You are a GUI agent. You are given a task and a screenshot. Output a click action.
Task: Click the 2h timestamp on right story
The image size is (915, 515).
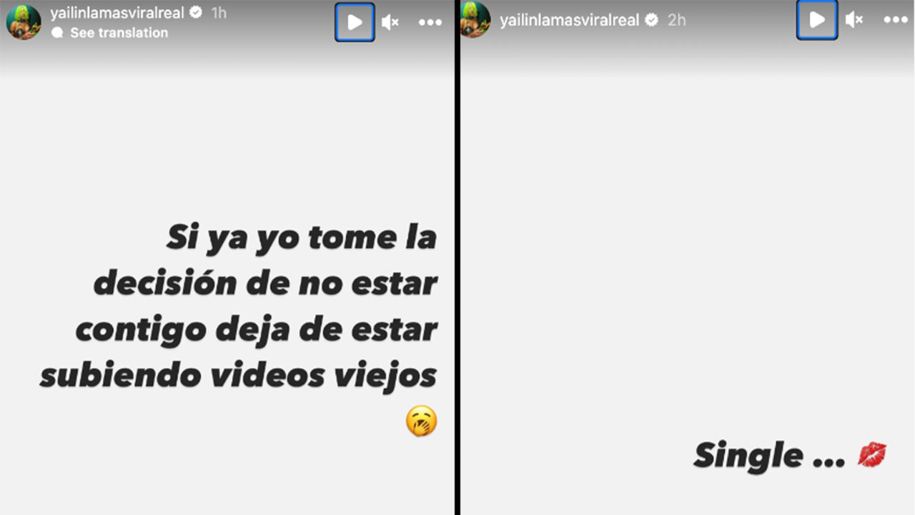coord(676,20)
